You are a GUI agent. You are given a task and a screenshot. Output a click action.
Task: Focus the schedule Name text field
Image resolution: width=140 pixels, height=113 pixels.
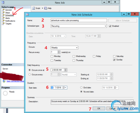tap(79, 20)
